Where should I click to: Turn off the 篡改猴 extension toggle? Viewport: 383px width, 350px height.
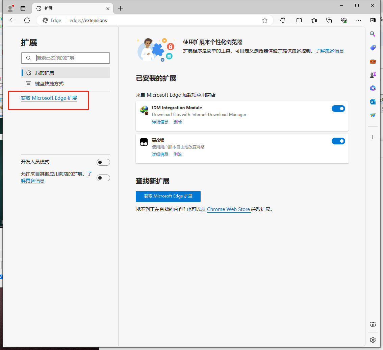[338, 141]
